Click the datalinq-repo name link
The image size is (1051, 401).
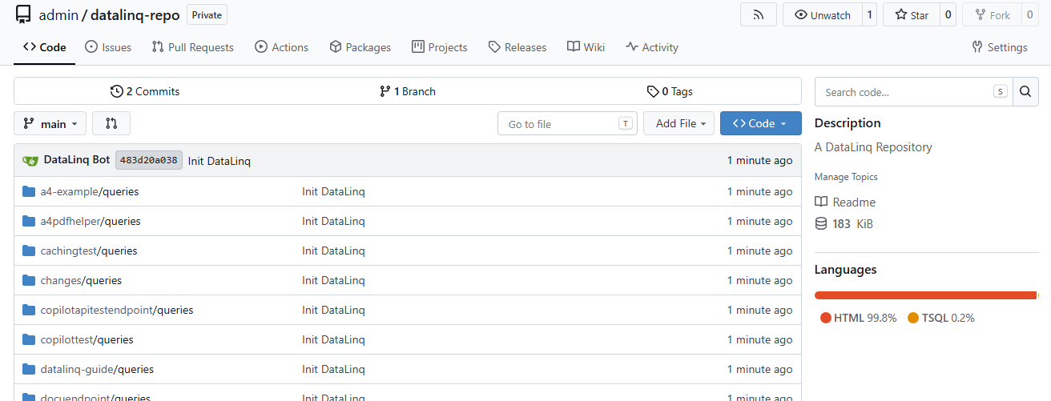point(135,15)
